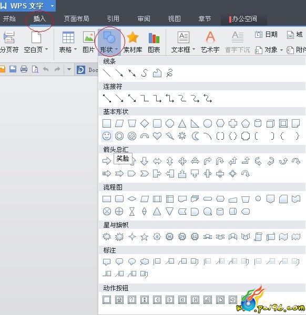Select the vertical scroll shape
This screenshot has height=315, width=306.
click(x=258, y=237)
